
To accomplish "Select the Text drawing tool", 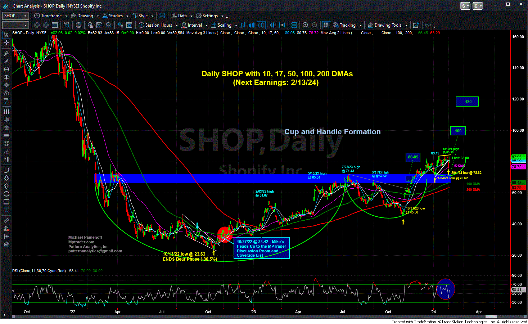I will [6, 210].
